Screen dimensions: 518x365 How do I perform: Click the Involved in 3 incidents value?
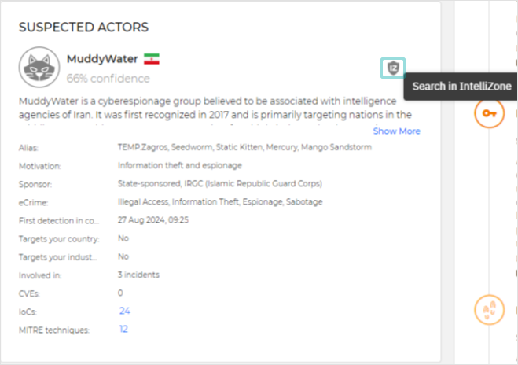coord(138,275)
